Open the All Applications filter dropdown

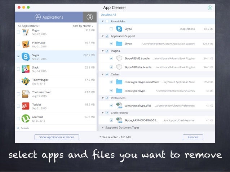pos(29,26)
